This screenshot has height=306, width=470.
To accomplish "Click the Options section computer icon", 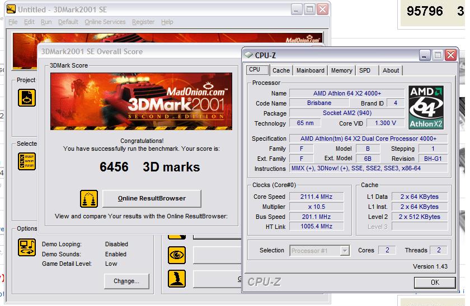I will (27, 247).
